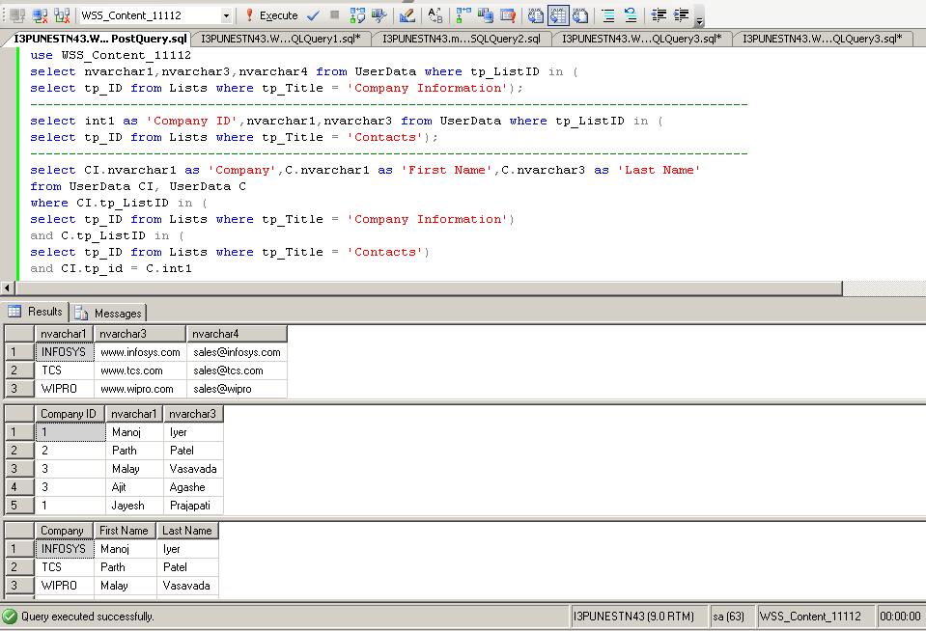Open the QLQuery1.sql* tab
This screenshot has height=631, width=926.
click(x=281, y=39)
